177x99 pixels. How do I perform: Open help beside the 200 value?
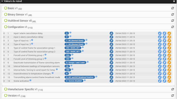(x=72, y=69)
